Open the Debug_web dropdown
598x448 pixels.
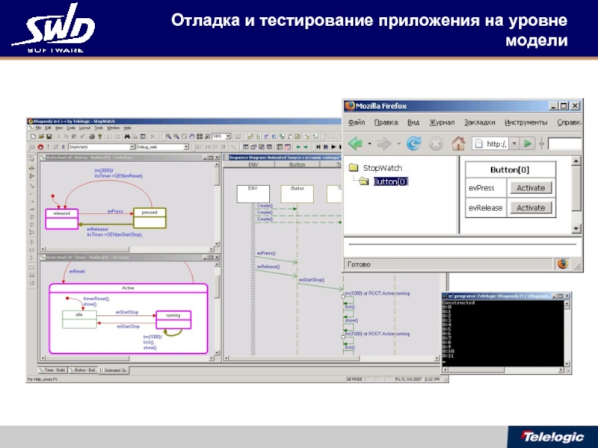(x=186, y=147)
